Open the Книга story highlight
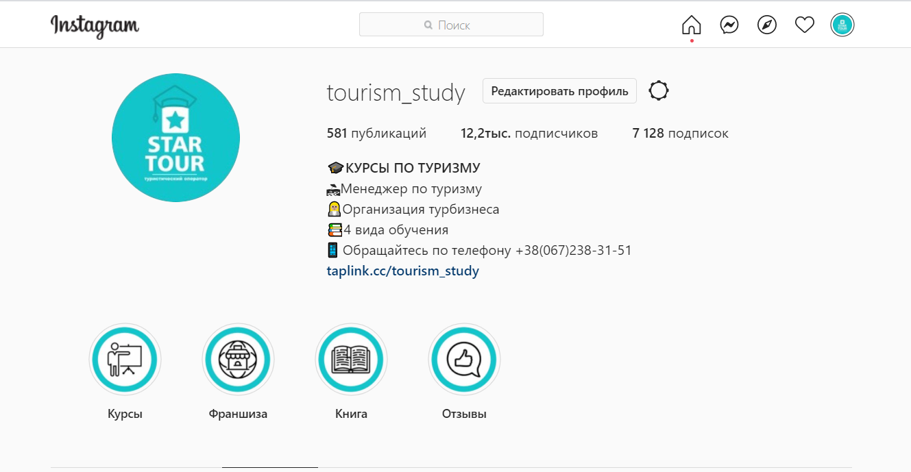The width and height of the screenshot is (911, 472). (351, 360)
